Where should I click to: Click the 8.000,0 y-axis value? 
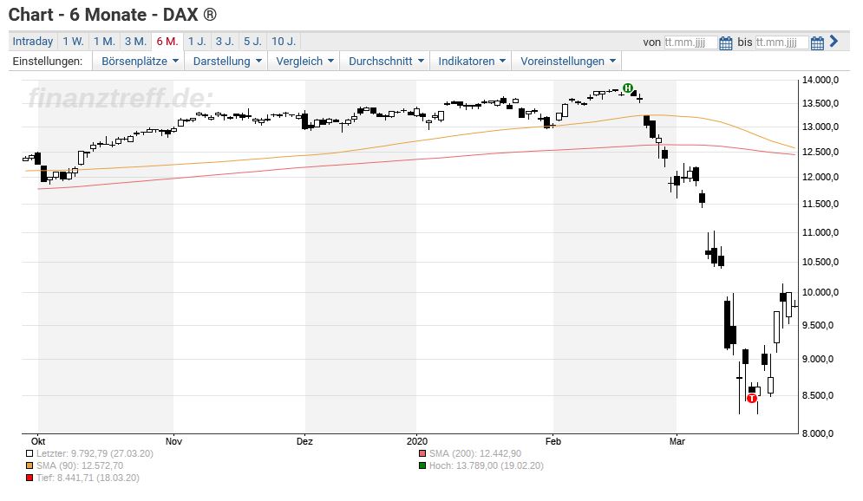click(818, 434)
